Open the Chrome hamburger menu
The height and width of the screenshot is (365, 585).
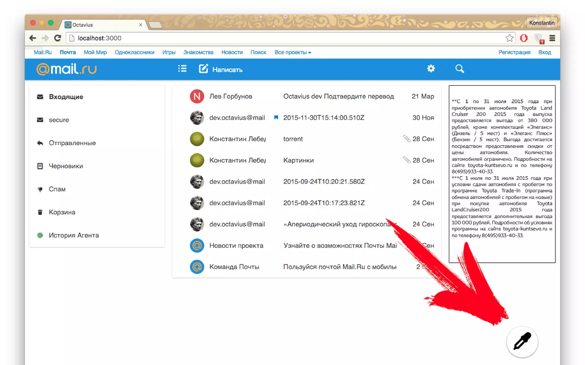[x=552, y=38]
